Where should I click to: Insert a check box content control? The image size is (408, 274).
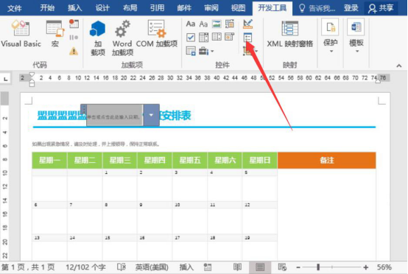pyautogui.click(x=191, y=38)
